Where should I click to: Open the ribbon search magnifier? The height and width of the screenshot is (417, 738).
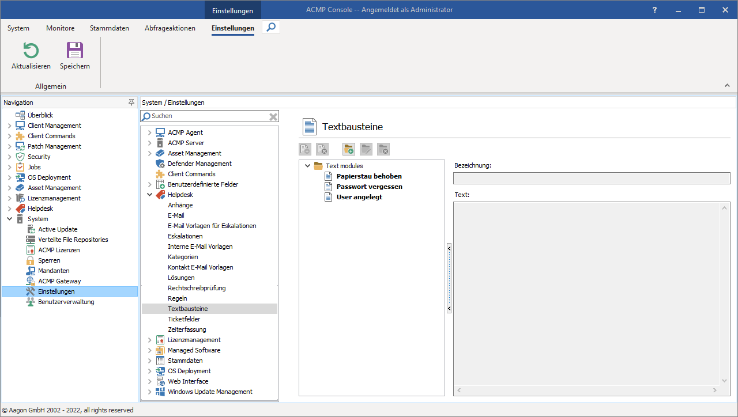[271, 27]
